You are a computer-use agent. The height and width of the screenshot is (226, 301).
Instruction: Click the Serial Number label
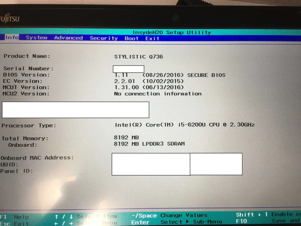(29, 69)
